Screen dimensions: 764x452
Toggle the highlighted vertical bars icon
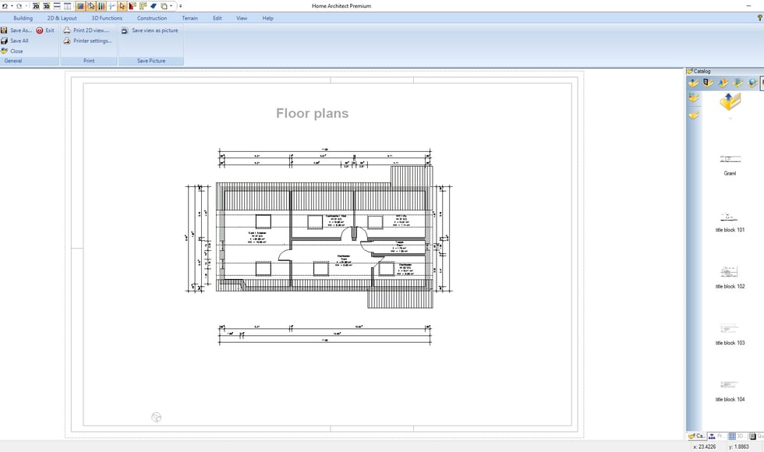101,6
